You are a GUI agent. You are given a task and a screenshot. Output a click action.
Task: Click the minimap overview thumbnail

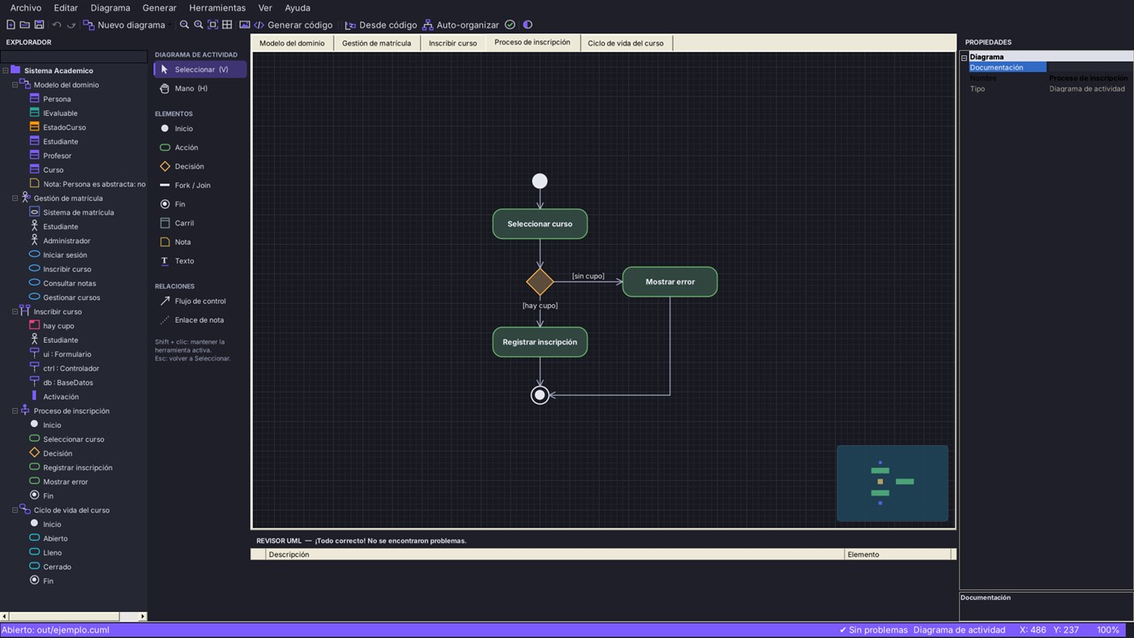pyautogui.click(x=892, y=483)
